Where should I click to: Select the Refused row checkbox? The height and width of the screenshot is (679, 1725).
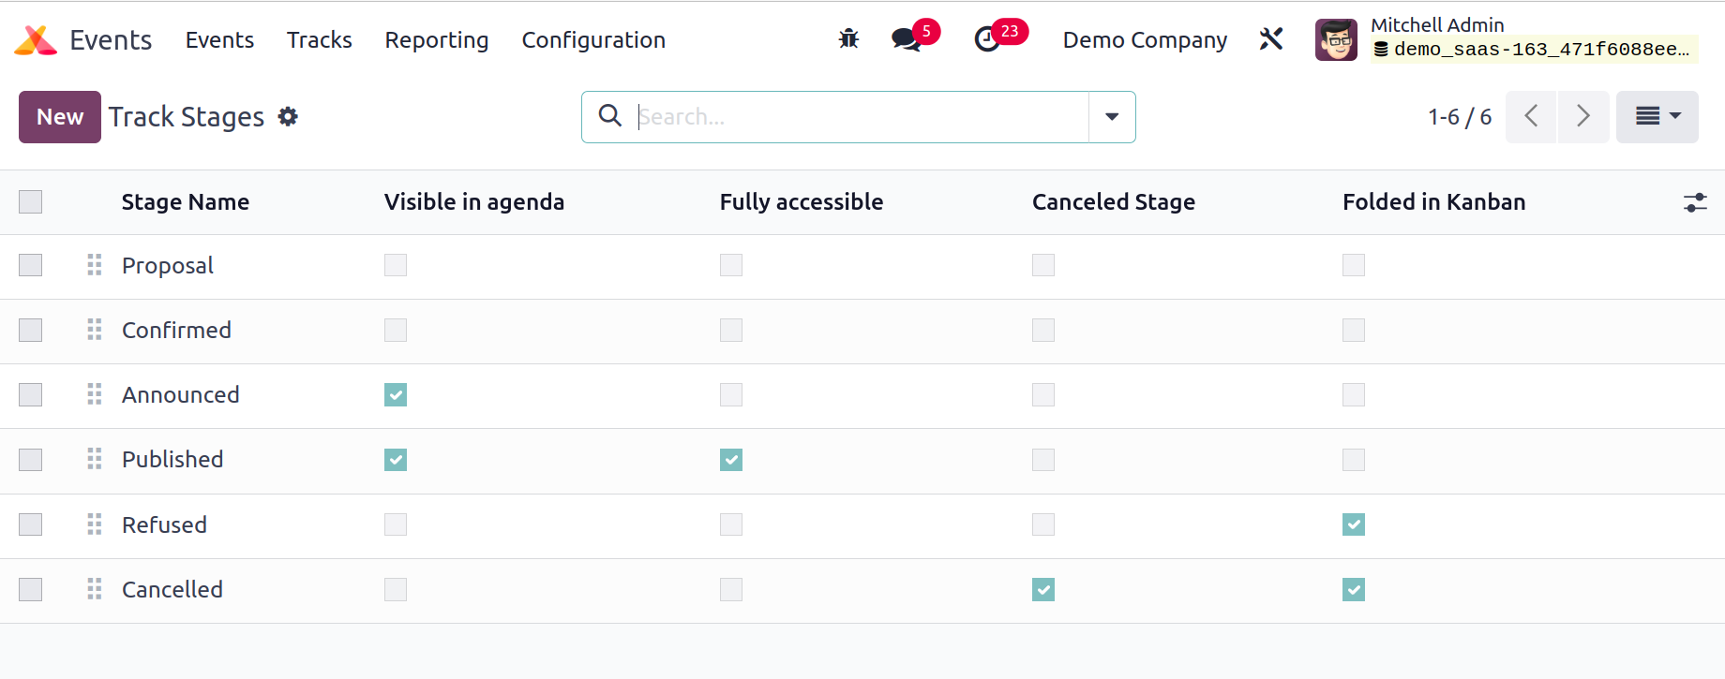[x=31, y=524]
